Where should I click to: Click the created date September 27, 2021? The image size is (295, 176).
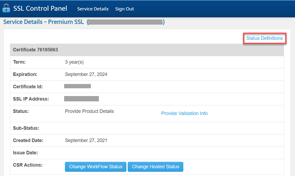(86, 140)
